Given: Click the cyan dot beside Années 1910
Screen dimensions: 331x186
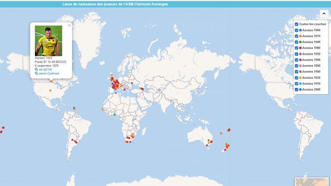Looking at the screenshot, I should click(x=300, y=84).
